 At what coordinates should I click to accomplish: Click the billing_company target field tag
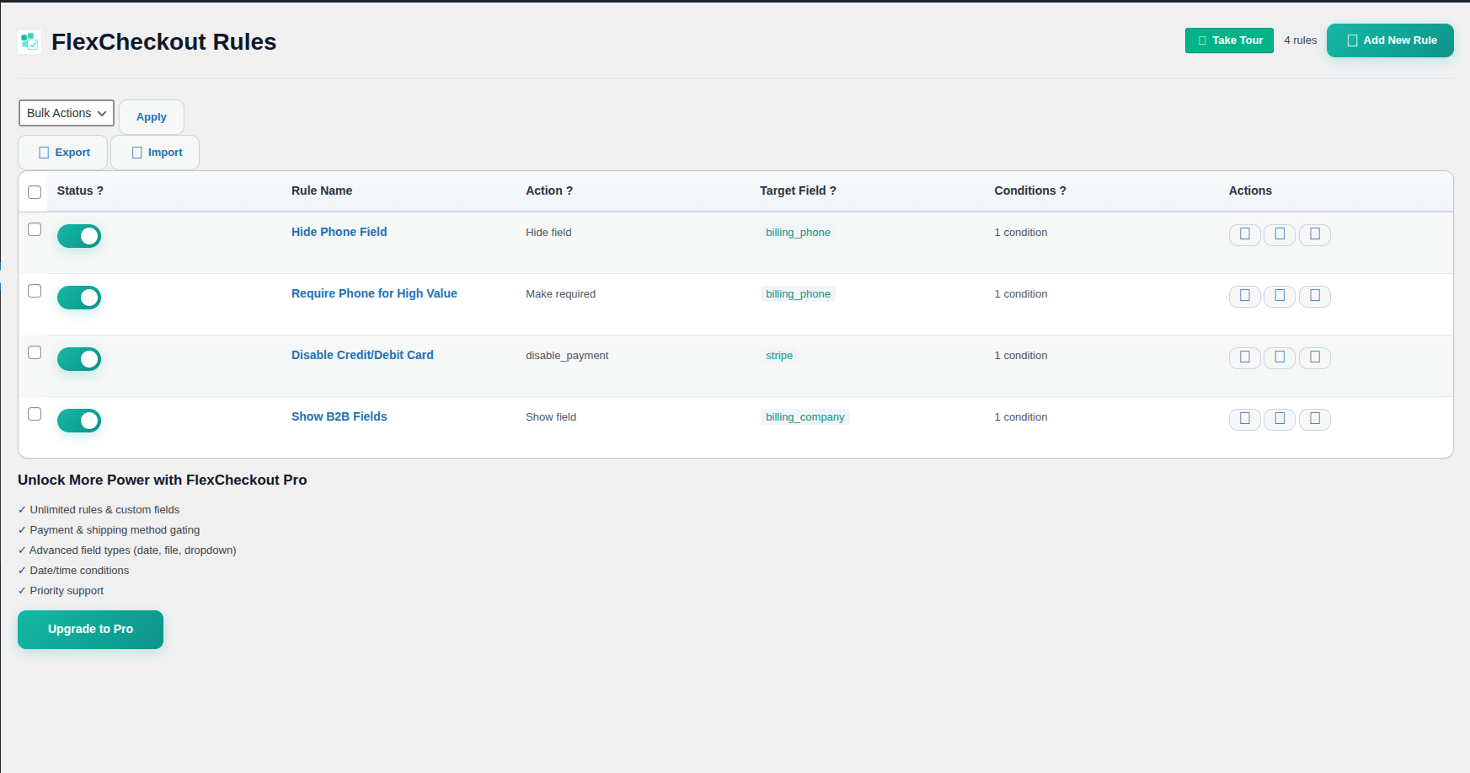(804, 416)
